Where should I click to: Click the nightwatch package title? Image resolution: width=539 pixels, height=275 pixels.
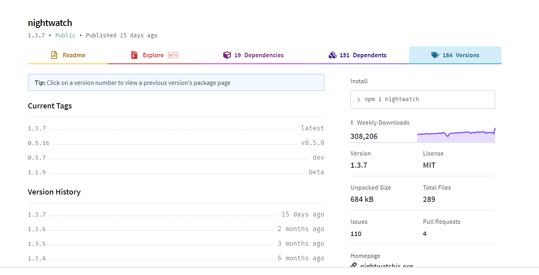click(x=50, y=23)
